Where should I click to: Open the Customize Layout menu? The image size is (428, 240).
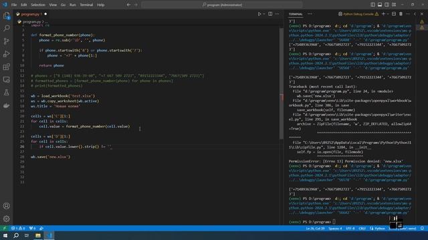(x=394, y=5)
